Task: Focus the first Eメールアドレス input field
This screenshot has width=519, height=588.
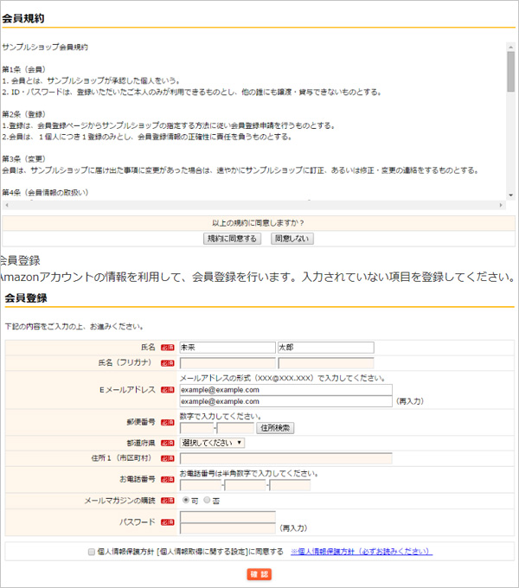Action: point(285,390)
